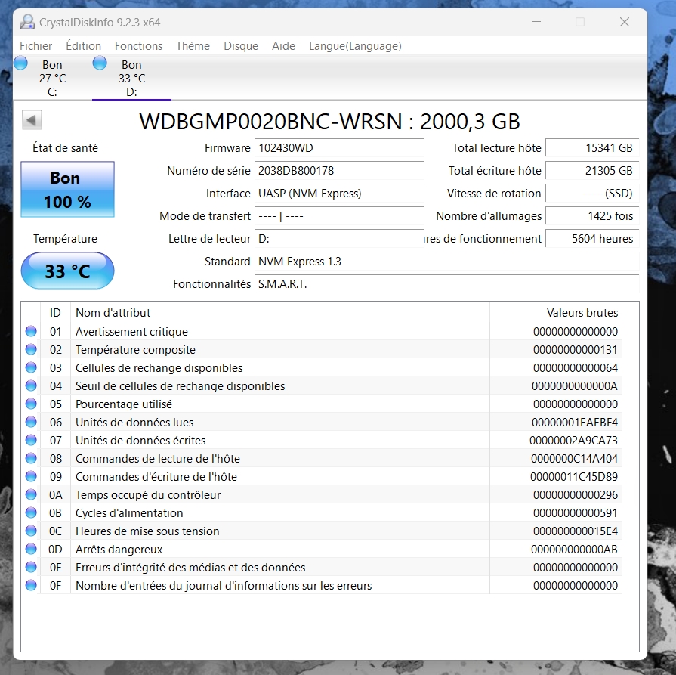This screenshot has height=675, width=676.
Task: Click status orb for Cycles d'alimentation
Action: (x=31, y=512)
